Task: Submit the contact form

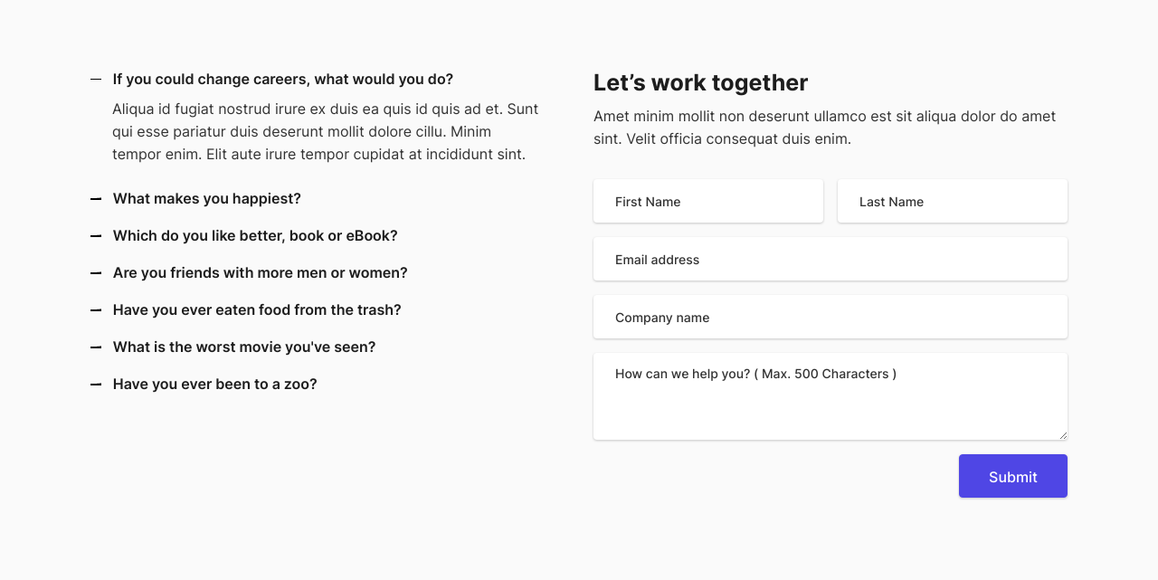Action: [1013, 476]
